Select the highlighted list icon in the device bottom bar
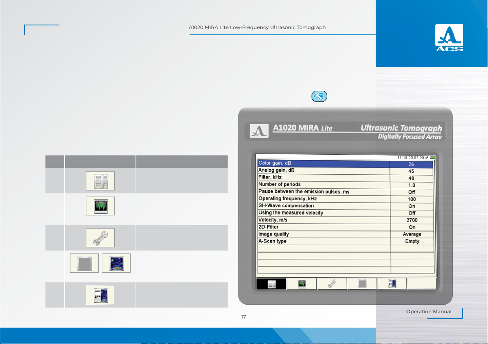 (x=271, y=284)
